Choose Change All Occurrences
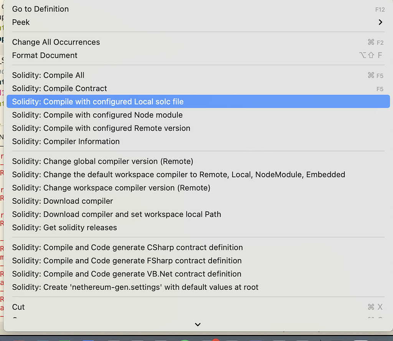This screenshot has height=341, width=393. 56,42
